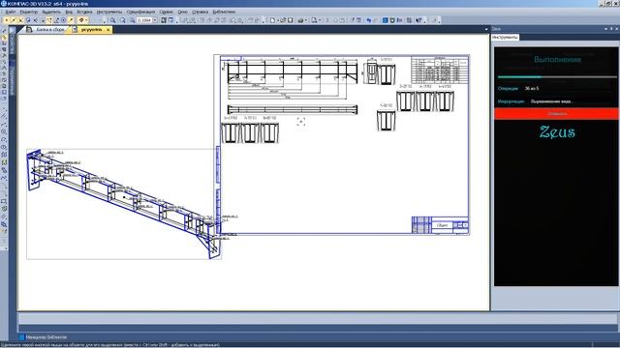Select the isometric beam view

click(124, 204)
